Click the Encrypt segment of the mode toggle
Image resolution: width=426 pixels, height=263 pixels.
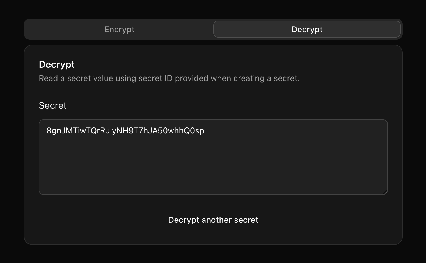[x=119, y=29]
